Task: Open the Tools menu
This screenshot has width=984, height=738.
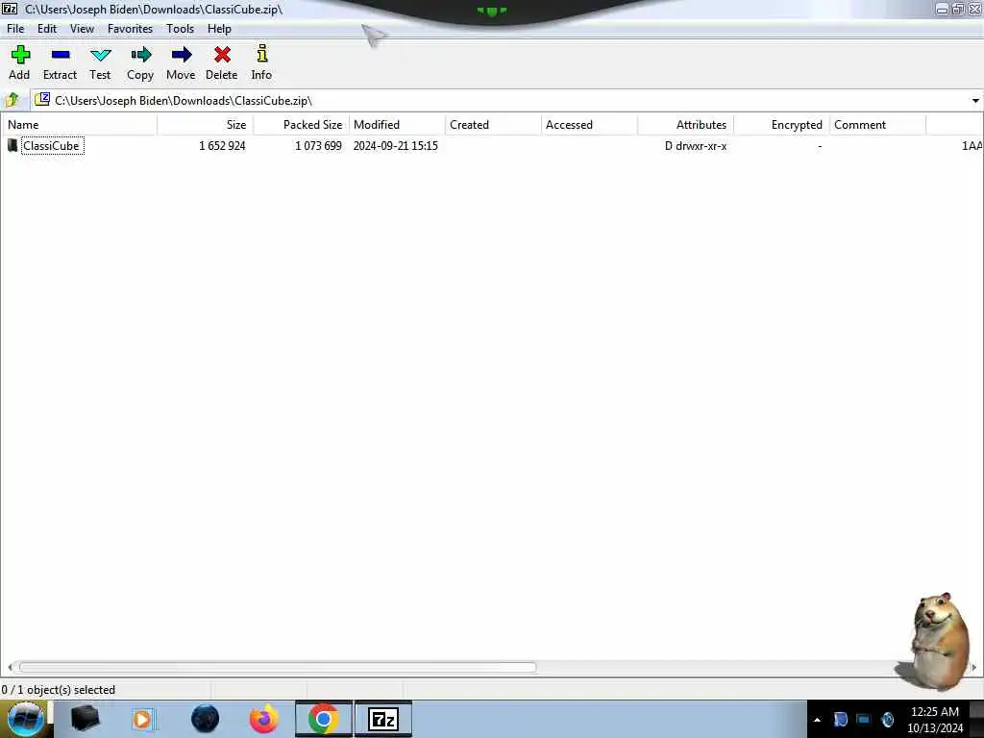Action: (180, 29)
